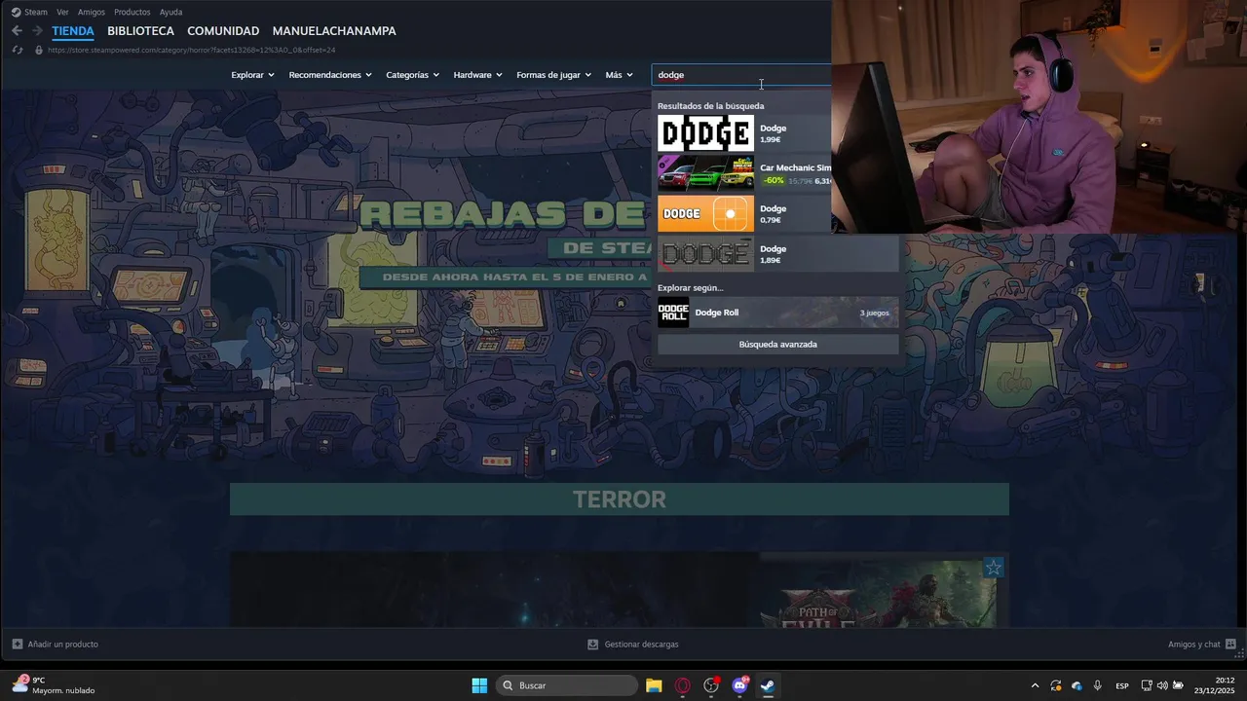Image resolution: width=1247 pixels, height=701 pixels.
Task: Open the Windows Start menu
Action: [479, 685]
